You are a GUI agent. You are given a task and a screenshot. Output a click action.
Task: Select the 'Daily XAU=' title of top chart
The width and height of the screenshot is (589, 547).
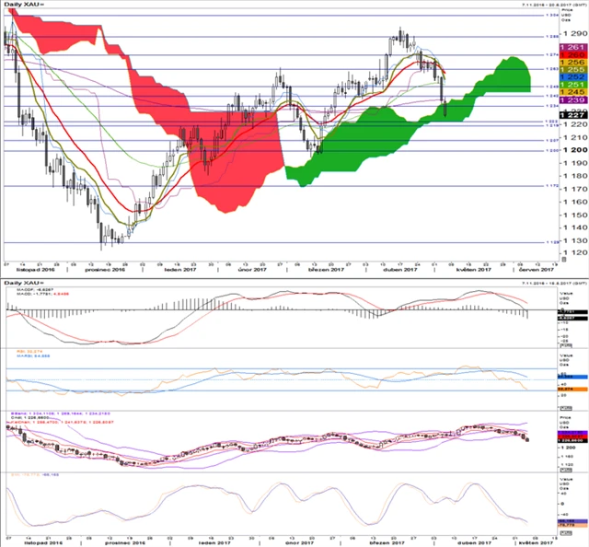pyautogui.click(x=24, y=4)
